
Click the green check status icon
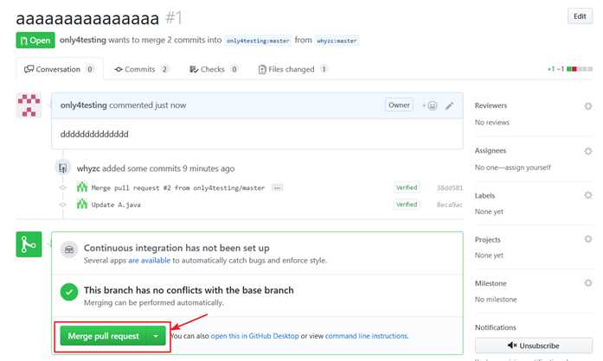tap(69, 292)
